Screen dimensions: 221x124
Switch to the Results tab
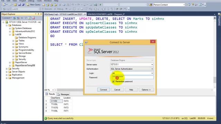click(x=50, y=94)
